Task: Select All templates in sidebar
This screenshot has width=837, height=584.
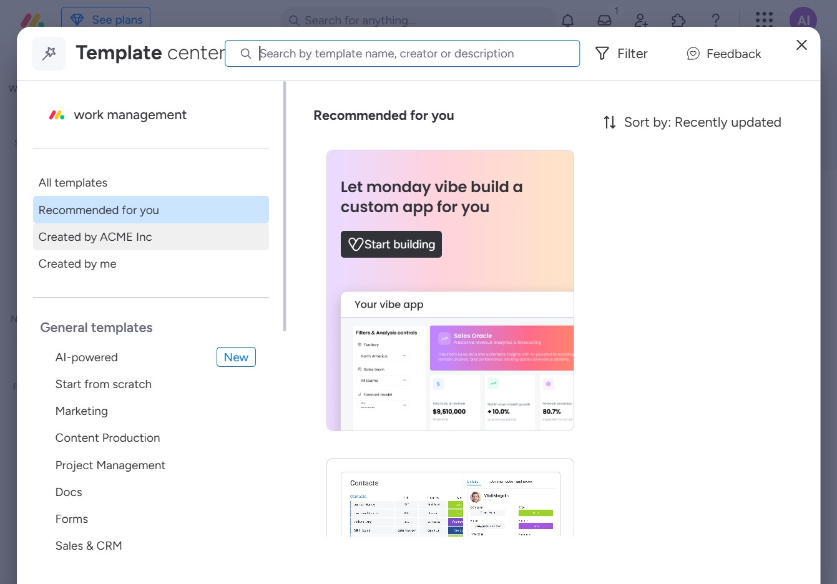Action: (x=151, y=183)
